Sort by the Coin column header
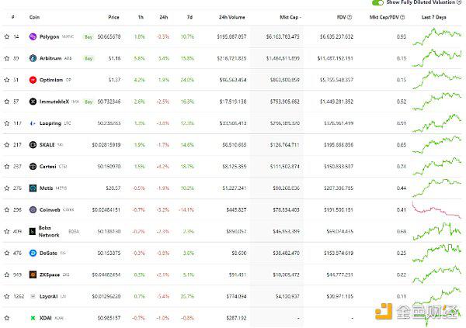 tap(34, 17)
